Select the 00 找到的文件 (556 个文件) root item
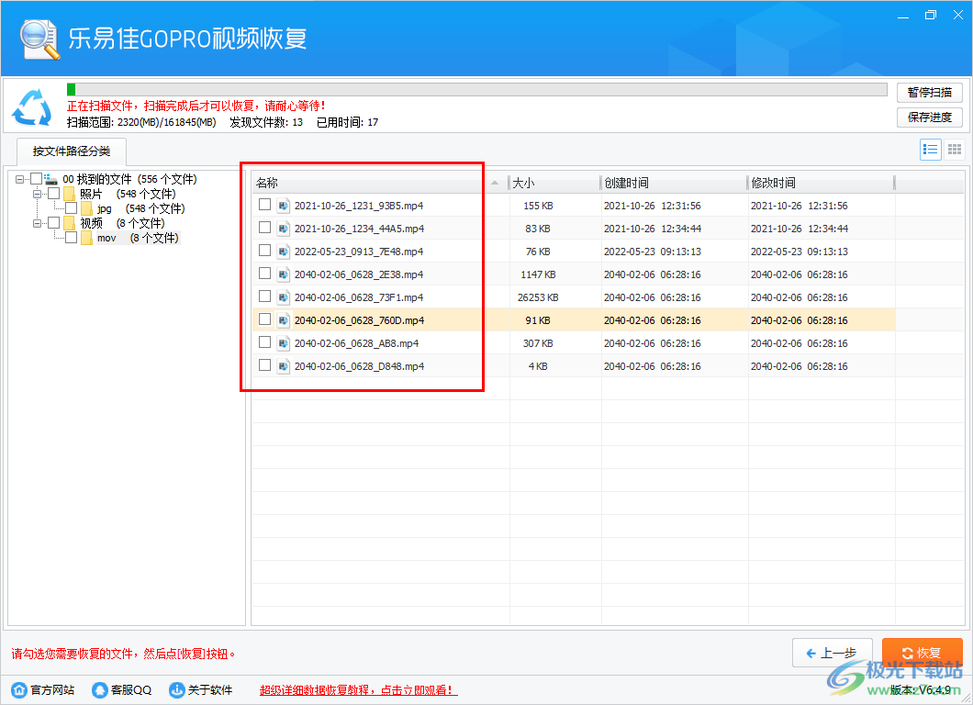Viewport: 973px width, 705px height. click(129, 179)
